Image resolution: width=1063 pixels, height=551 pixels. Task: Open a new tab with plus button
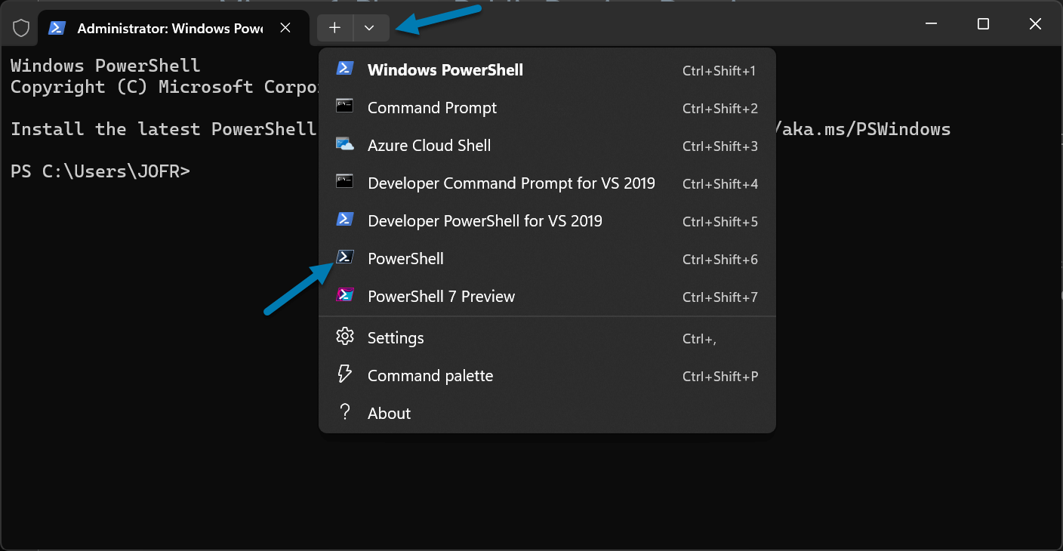click(x=334, y=28)
